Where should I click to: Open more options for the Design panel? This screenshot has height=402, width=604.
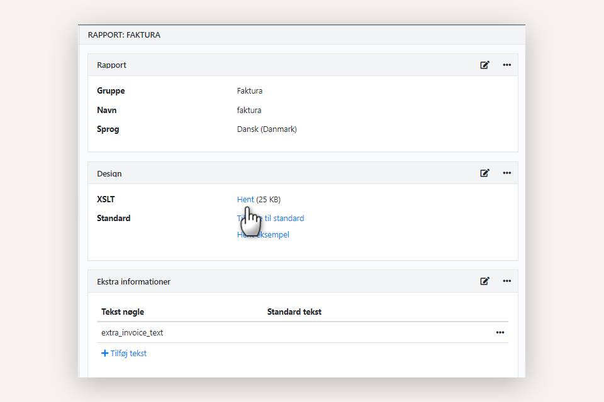click(x=506, y=173)
